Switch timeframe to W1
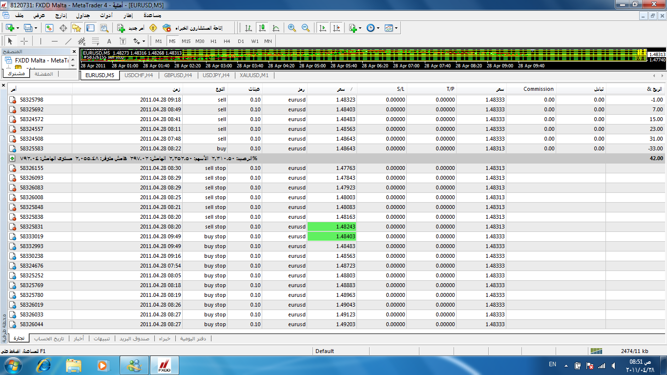Screen dimensions: 667x375 click(255, 41)
